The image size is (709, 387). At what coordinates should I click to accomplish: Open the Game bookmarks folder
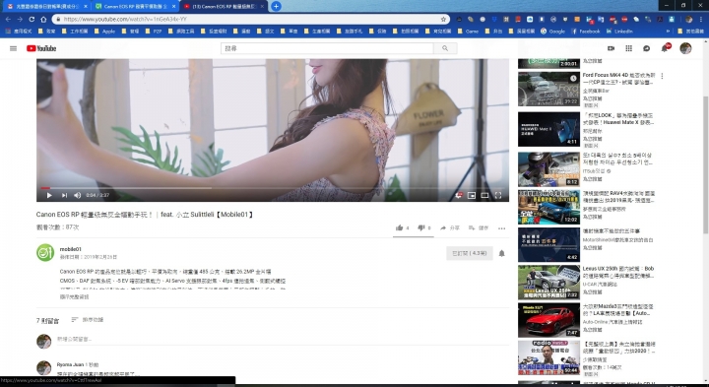[x=468, y=32]
